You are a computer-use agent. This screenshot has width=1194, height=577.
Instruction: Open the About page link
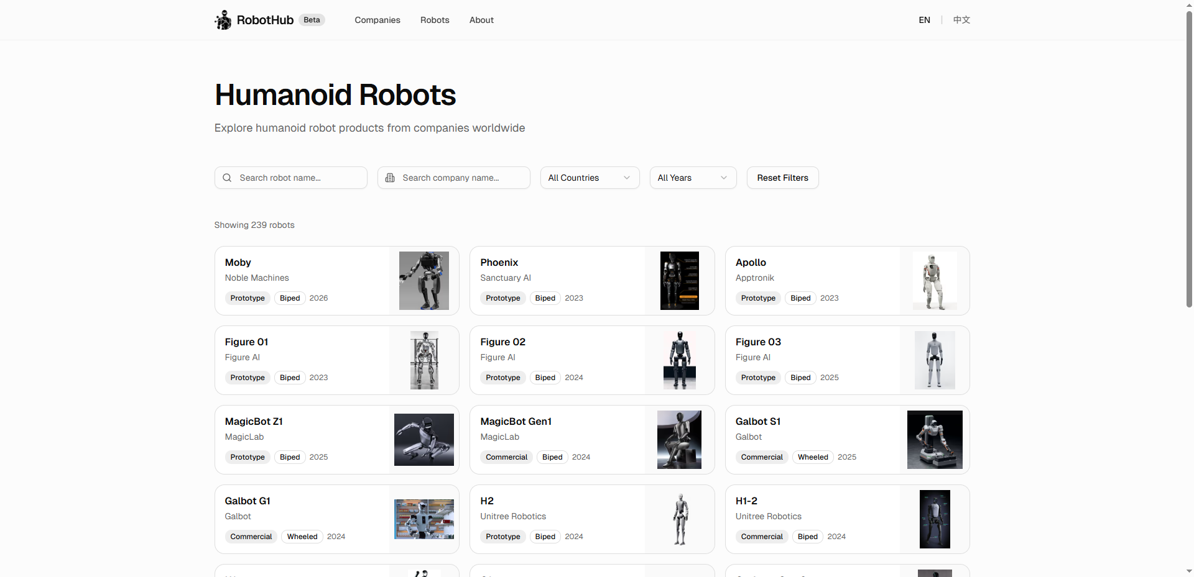click(481, 20)
